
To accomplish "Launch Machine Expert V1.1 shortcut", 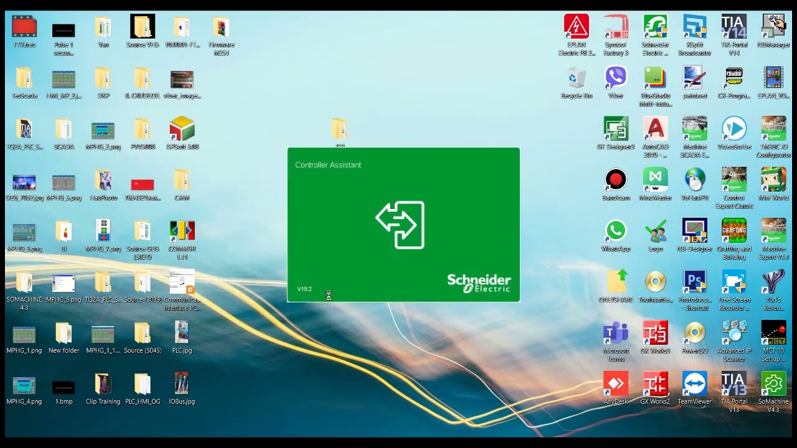I will tap(773, 231).
